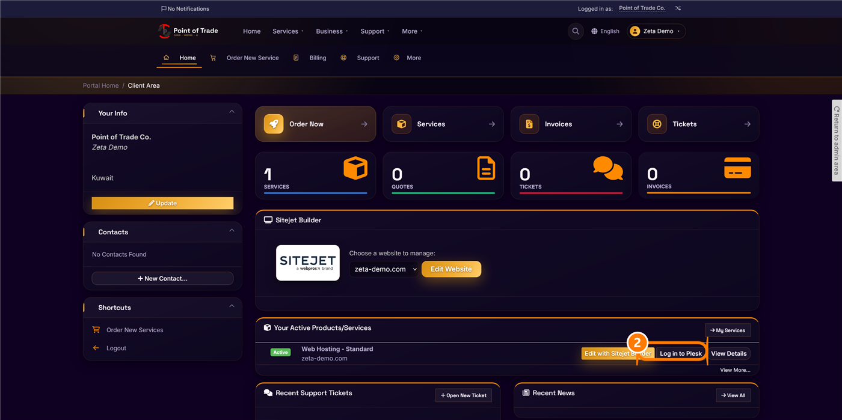Click the lifebuoy icon on Tickets tile
Image resolution: width=842 pixels, height=420 pixels.
(x=657, y=124)
